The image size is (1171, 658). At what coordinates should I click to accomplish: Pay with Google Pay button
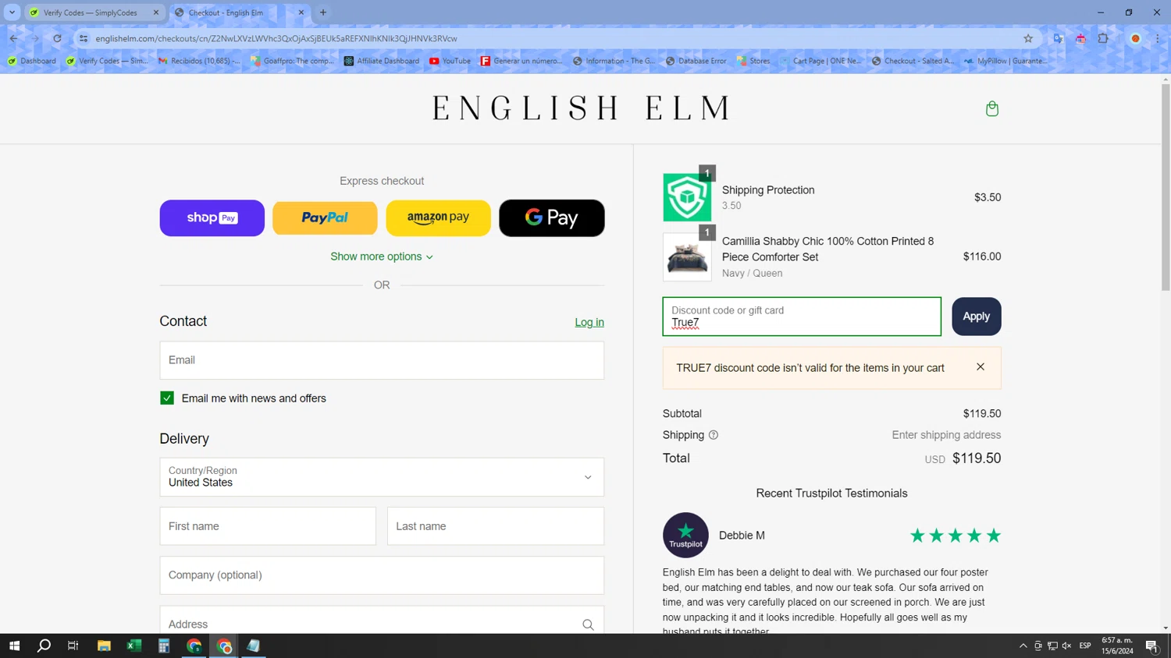pos(552,218)
